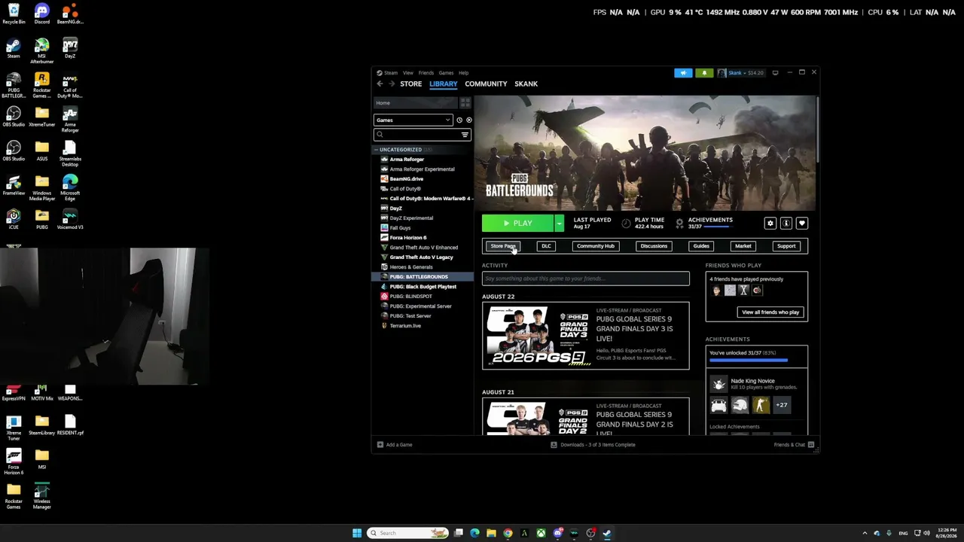Screen dimensions: 964x542
Task: Open the Rockstar Games Launcher desktop icon
Action: [x=41, y=84]
